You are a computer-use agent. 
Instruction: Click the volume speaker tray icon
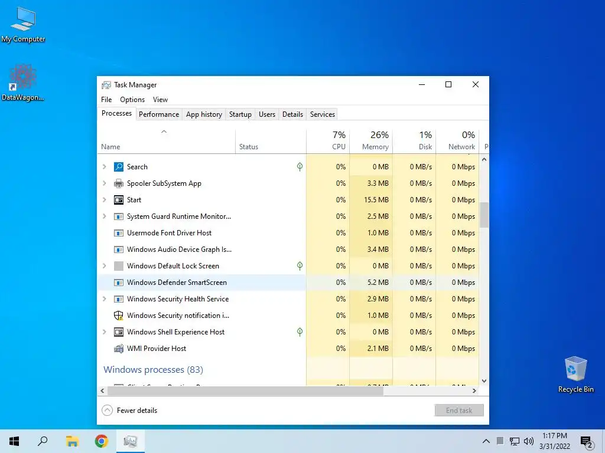pos(529,441)
